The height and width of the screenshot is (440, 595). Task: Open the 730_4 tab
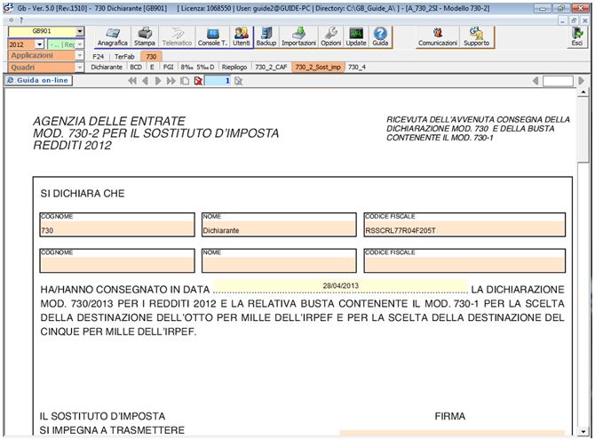click(x=357, y=68)
